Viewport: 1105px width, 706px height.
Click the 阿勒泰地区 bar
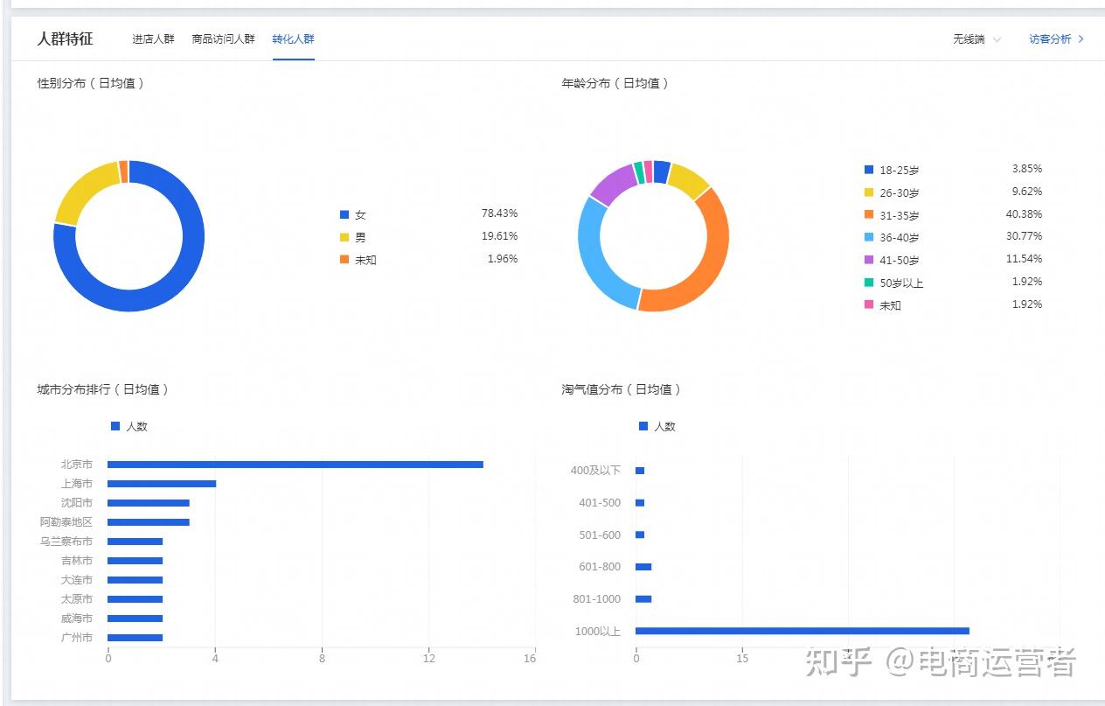click(x=149, y=522)
